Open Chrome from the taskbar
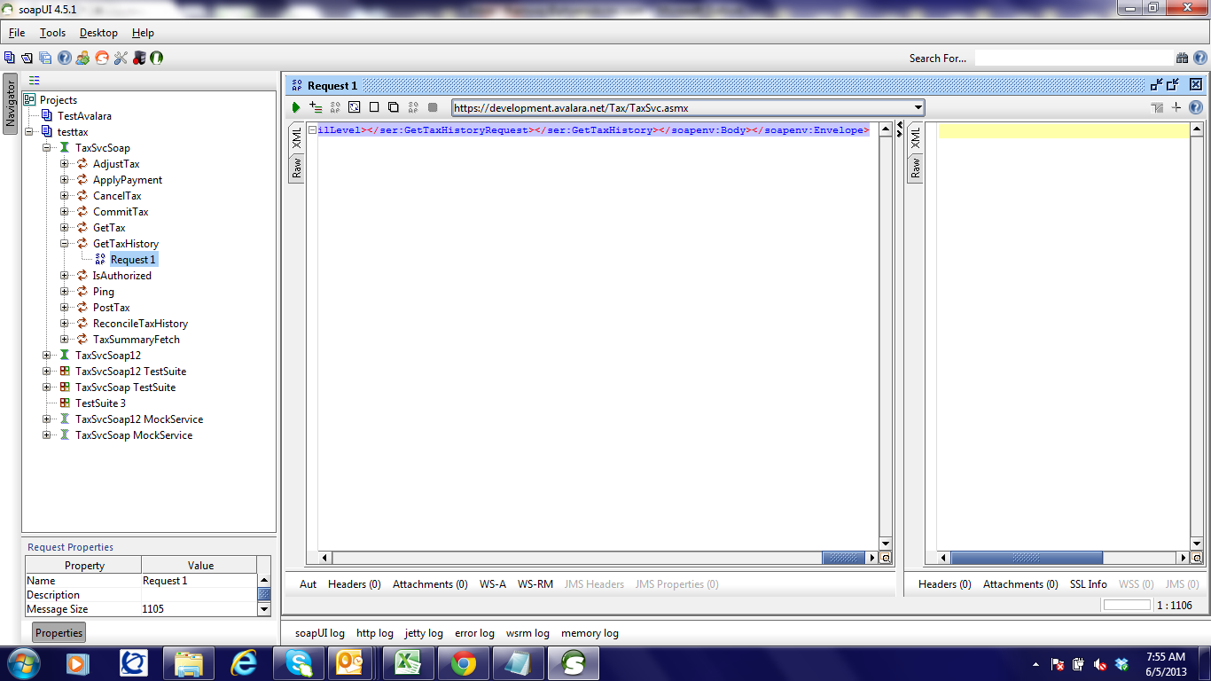Screen dimensions: 1211x681 (x=463, y=663)
